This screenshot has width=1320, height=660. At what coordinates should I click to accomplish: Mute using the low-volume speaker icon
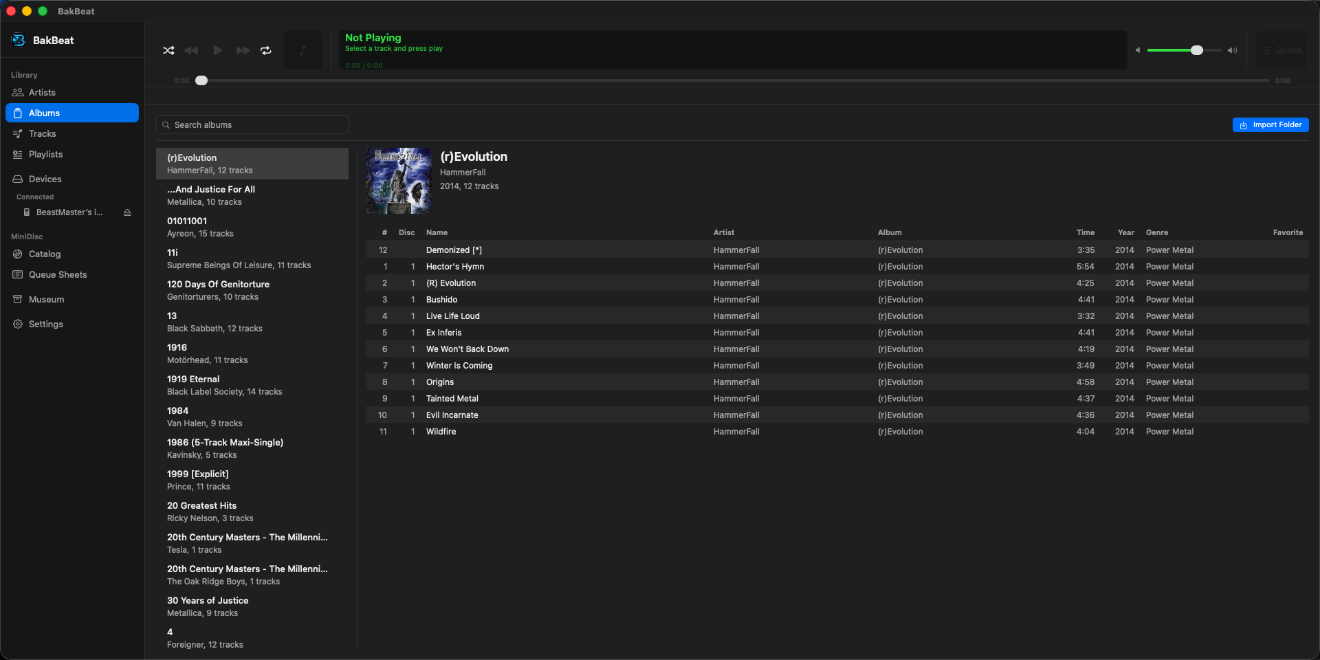[x=1138, y=50]
